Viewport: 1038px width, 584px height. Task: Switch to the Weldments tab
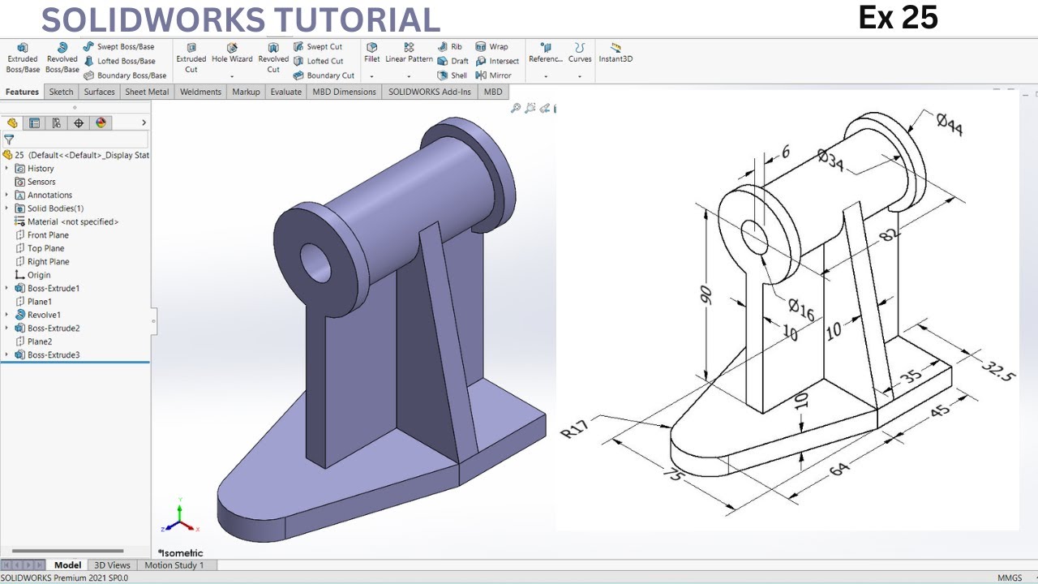tap(200, 92)
